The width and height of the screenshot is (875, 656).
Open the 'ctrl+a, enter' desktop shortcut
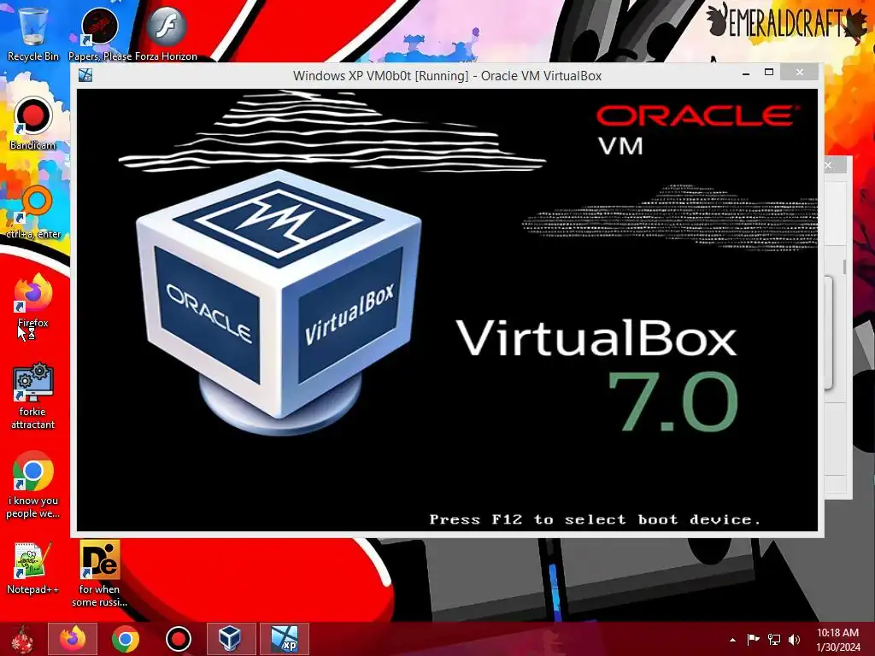[x=33, y=213]
